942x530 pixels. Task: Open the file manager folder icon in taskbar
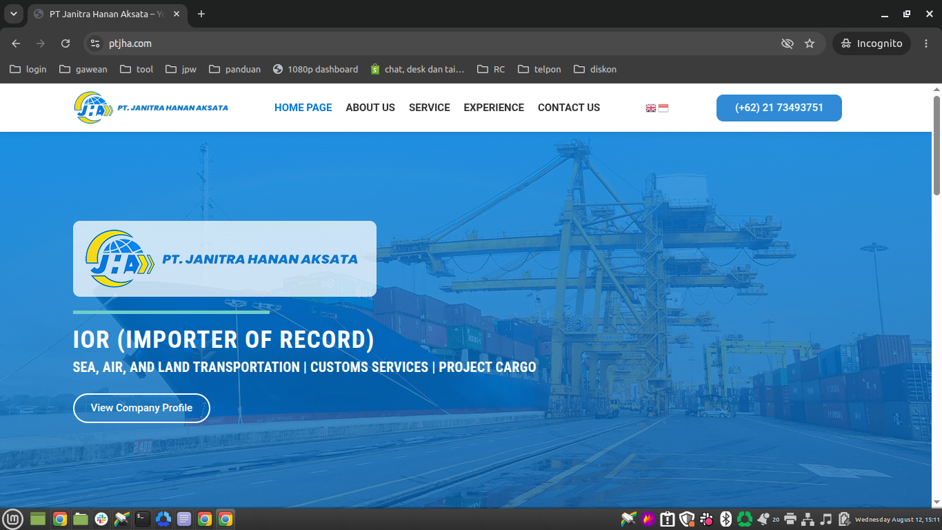pyautogui.click(x=81, y=519)
